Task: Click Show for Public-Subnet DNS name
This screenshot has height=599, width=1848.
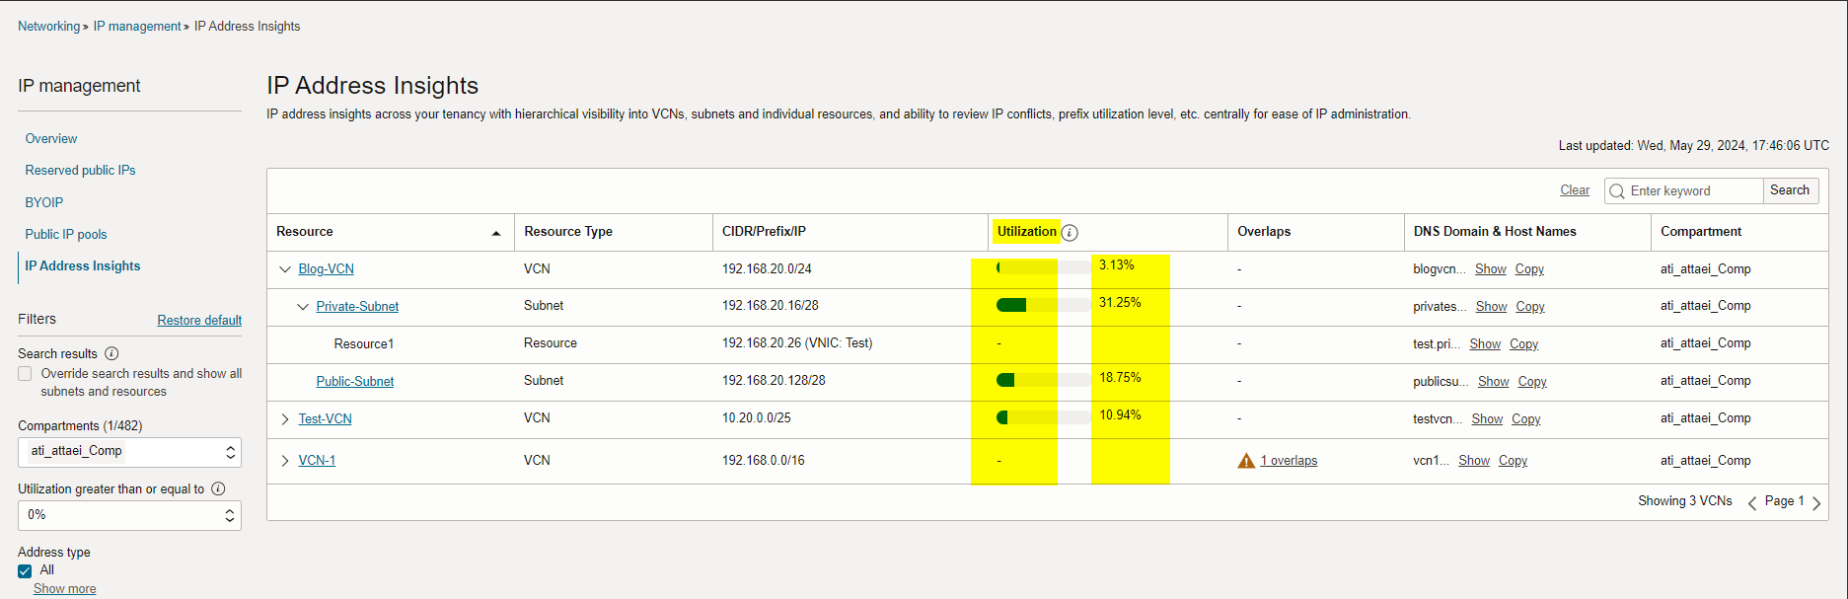Action: coord(1493,382)
